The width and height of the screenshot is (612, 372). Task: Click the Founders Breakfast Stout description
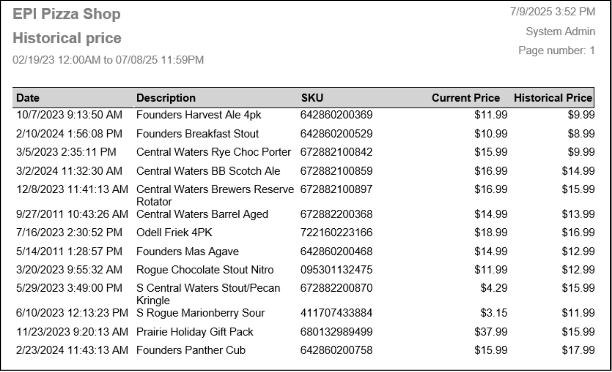tap(197, 134)
